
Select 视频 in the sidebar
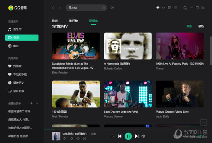tap(22, 37)
